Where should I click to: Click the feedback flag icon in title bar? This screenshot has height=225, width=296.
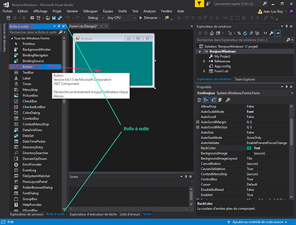point(200,4)
